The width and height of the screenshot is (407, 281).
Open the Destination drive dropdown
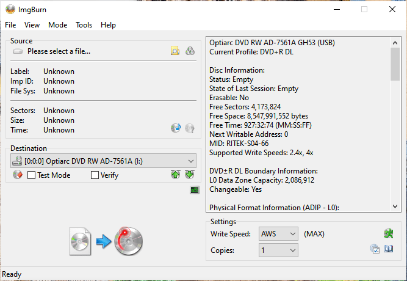pos(103,161)
